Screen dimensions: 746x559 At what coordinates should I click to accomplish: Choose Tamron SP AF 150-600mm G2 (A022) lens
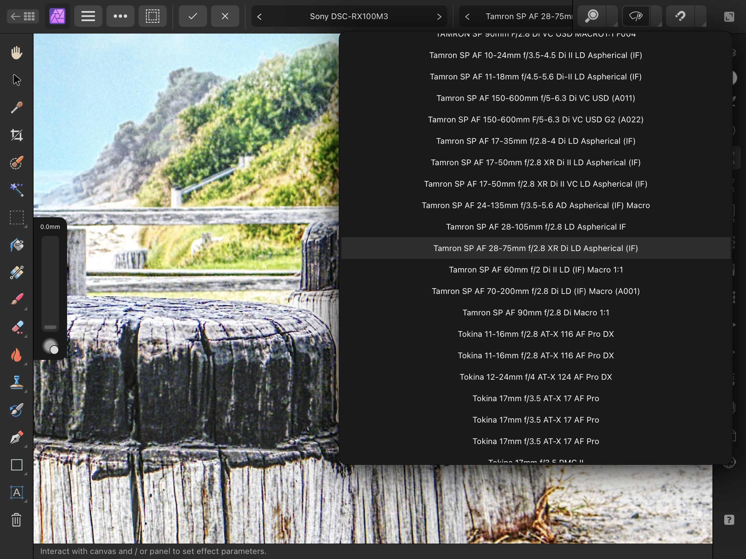pyautogui.click(x=536, y=120)
